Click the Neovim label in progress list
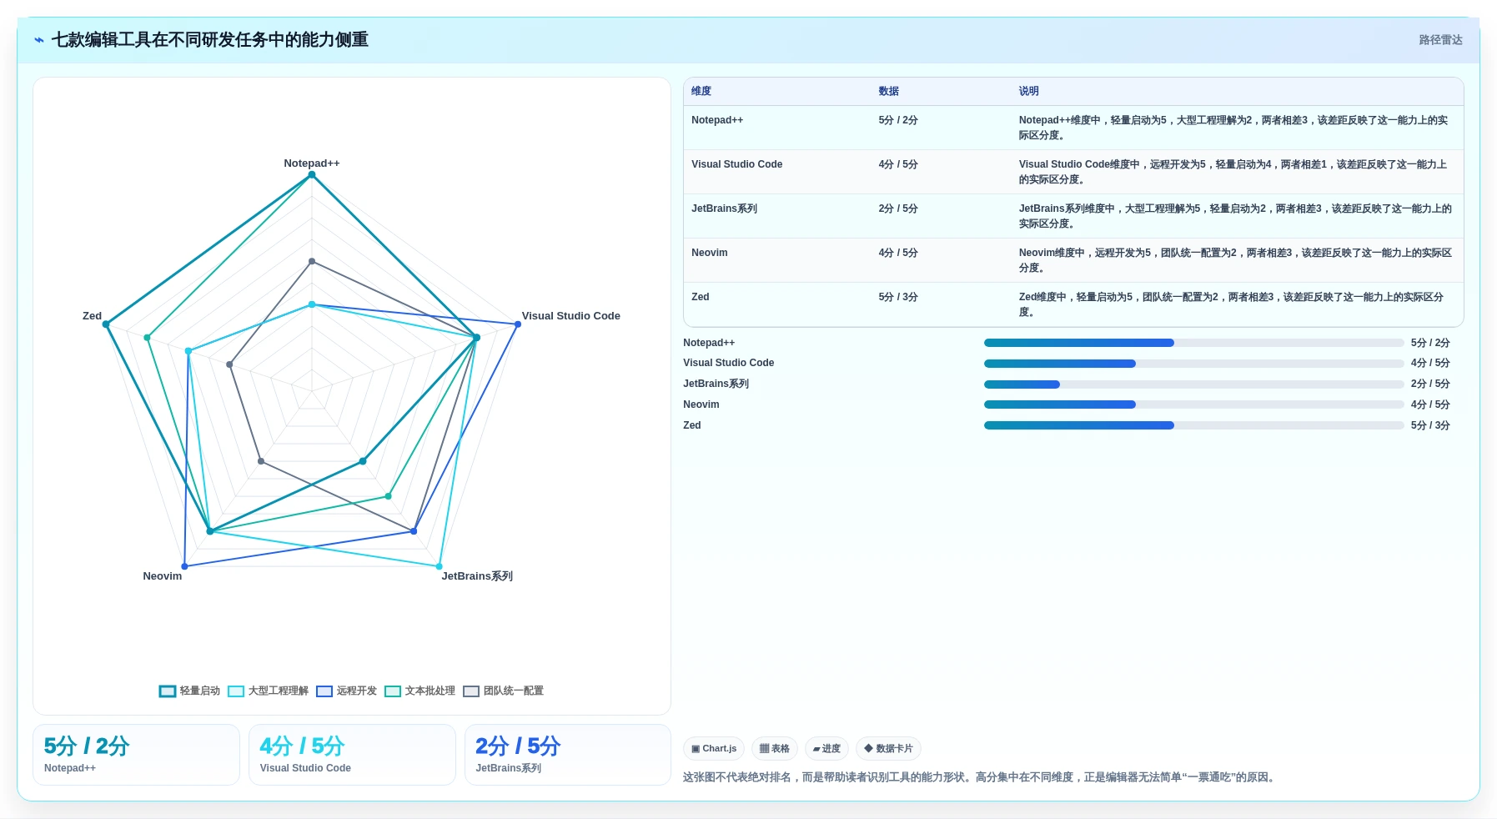 click(701, 404)
